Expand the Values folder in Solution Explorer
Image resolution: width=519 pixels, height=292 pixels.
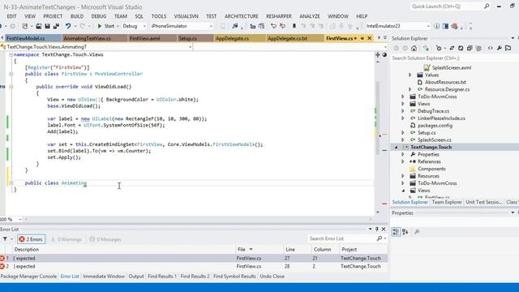(x=410, y=75)
